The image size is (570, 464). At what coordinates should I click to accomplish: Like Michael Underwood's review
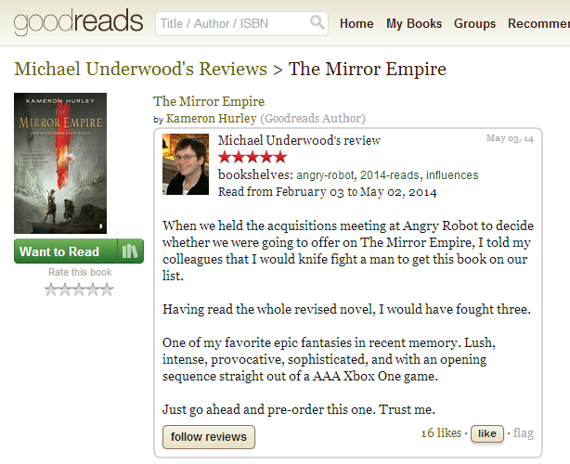point(487,433)
